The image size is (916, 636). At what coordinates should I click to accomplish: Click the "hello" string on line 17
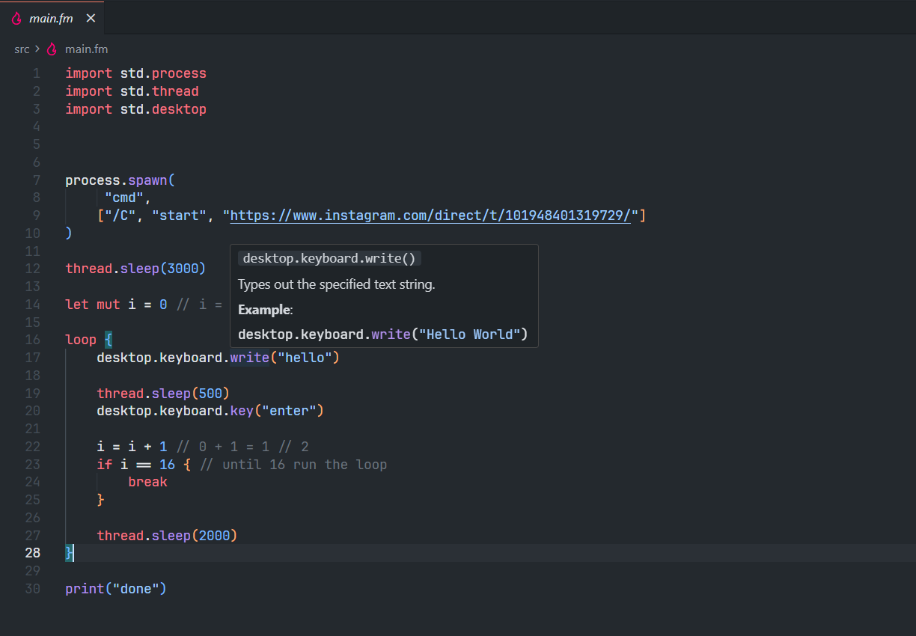pos(305,358)
